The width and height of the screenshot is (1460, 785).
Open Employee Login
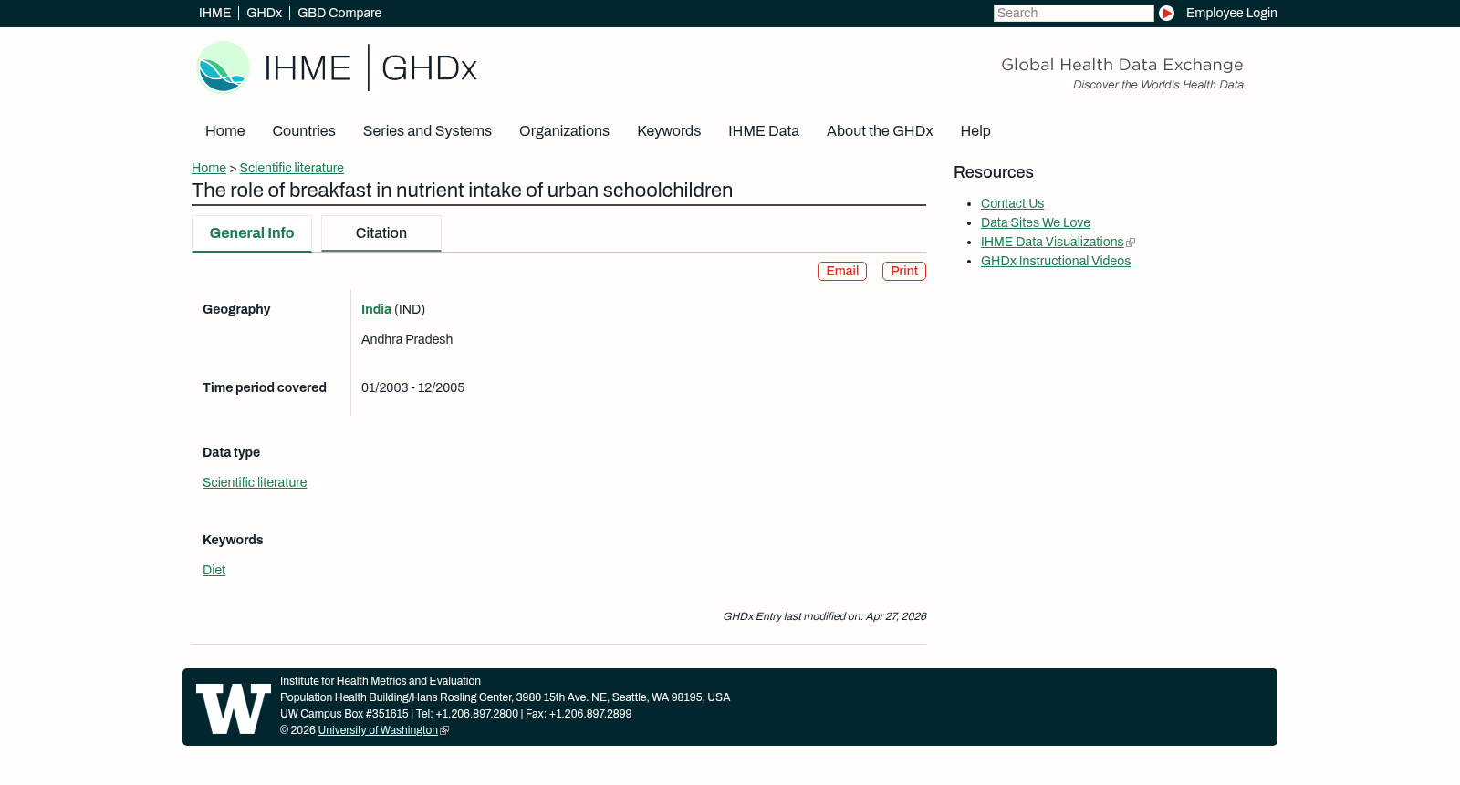[x=1231, y=13]
